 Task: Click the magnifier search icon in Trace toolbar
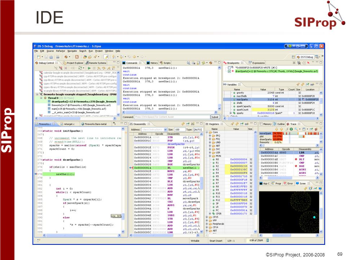pyautogui.click(x=296, y=129)
